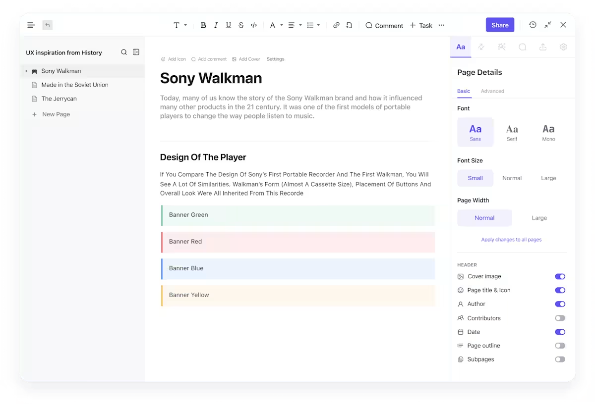Click the Sony Walkman page title
Screen dimensions: 595x407
coord(211,78)
